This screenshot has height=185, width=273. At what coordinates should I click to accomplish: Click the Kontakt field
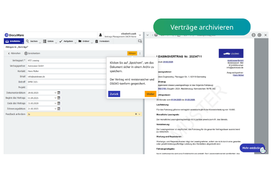66,71
